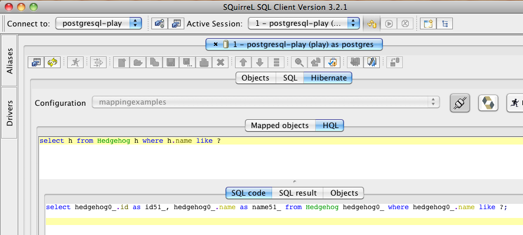Viewport: 523px width, 235px height.
Task: Click the pencil edit icon in session toolbar
Action: (372, 62)
